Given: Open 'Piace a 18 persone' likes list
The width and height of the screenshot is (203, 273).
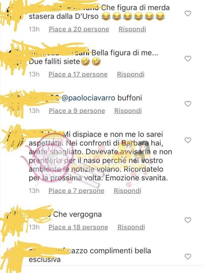Looking at the screenshot, I should 78,227.
